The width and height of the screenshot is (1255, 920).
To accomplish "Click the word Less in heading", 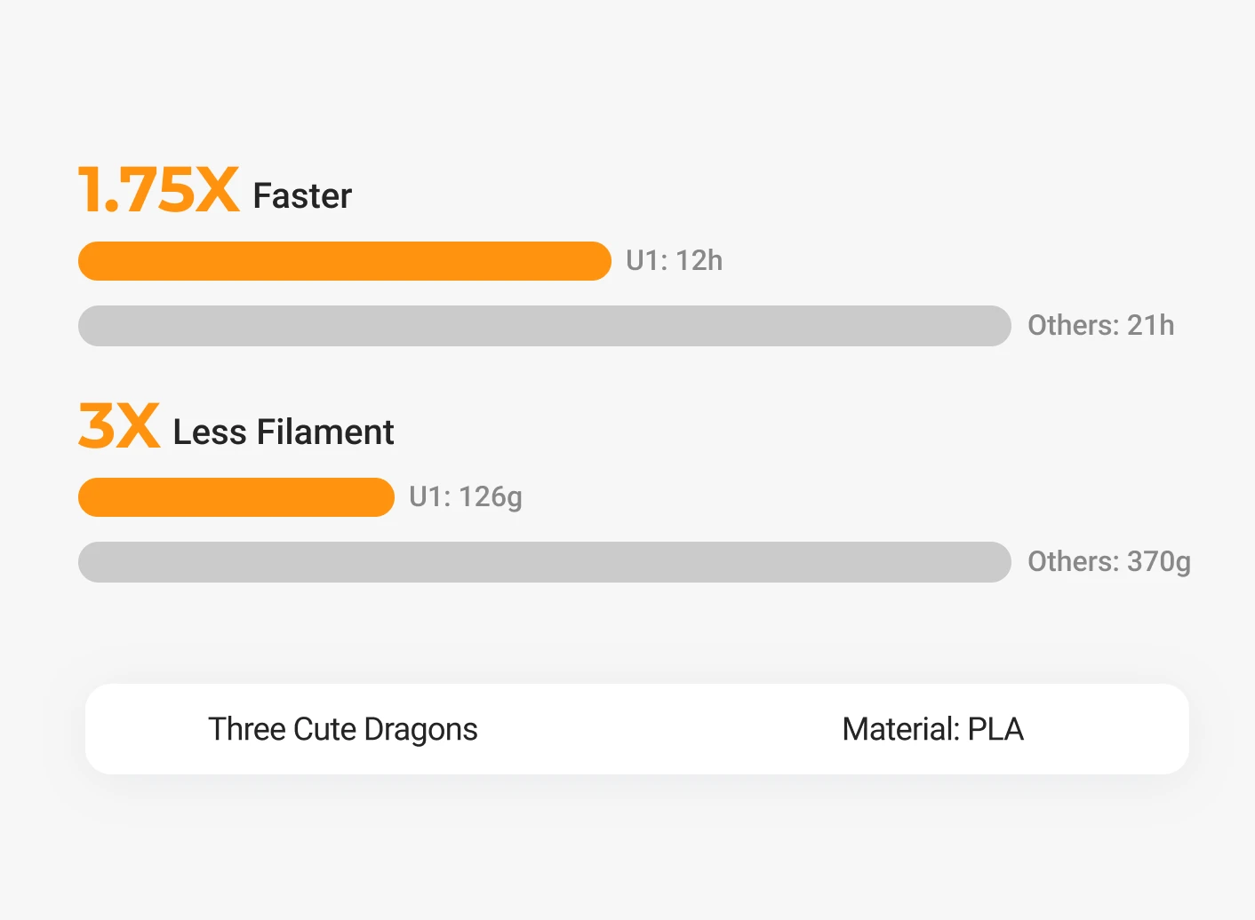I will [210, 432].
